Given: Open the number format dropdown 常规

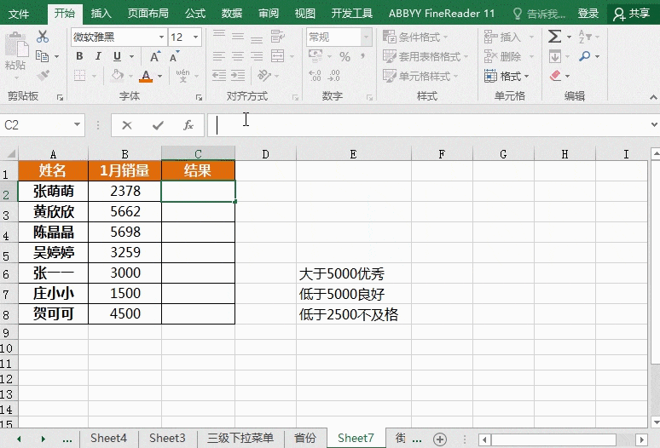Looking at the screenshot, I should pyautogui.click(x=366, y=37).
